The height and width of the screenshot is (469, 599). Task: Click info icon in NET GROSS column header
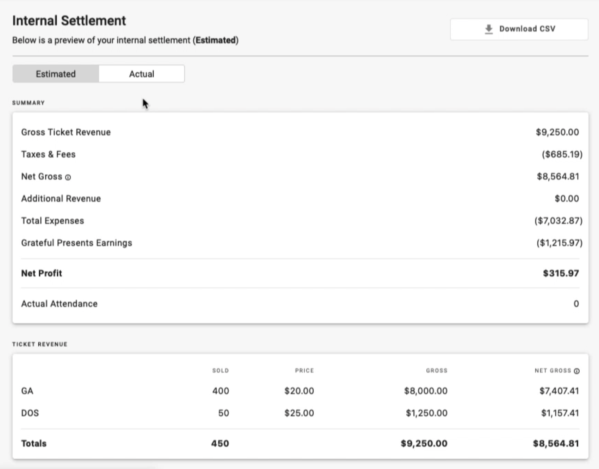(577, 371)
